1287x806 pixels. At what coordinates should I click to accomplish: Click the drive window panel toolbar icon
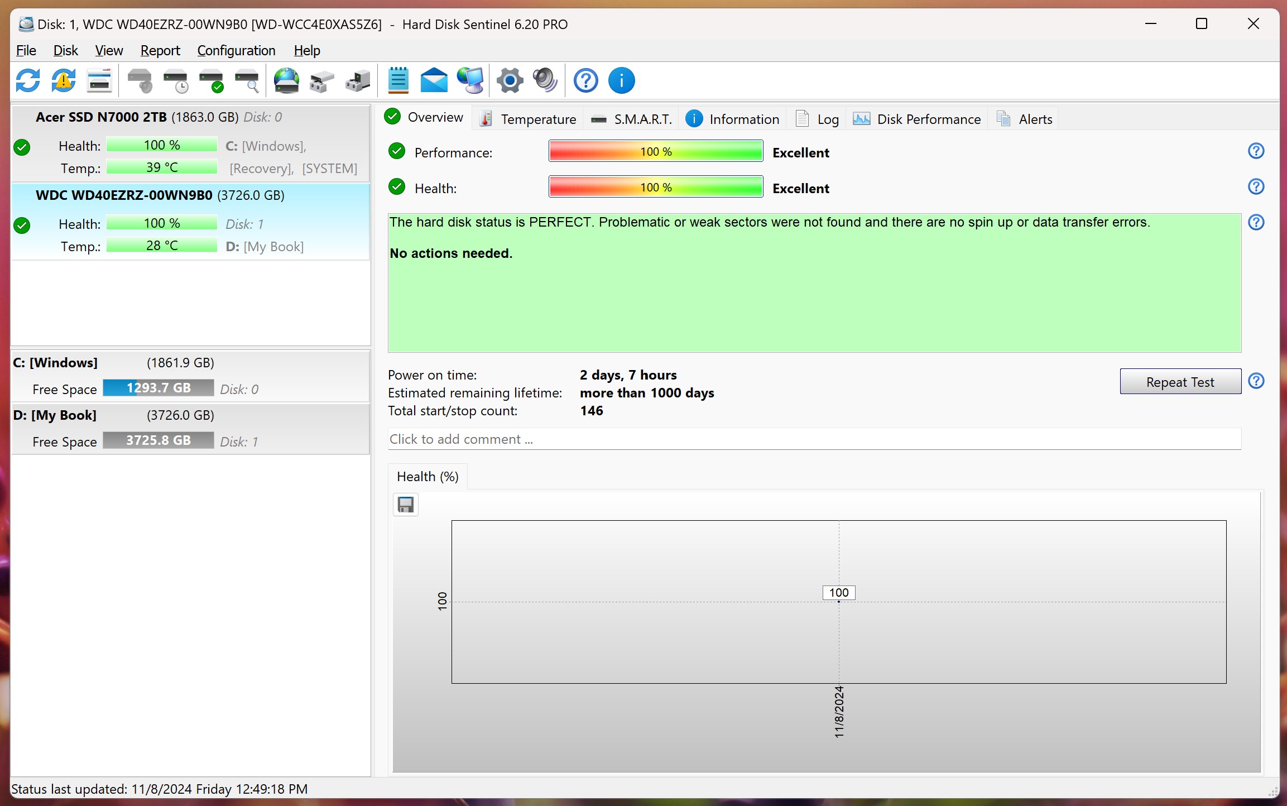click(99, 80)
